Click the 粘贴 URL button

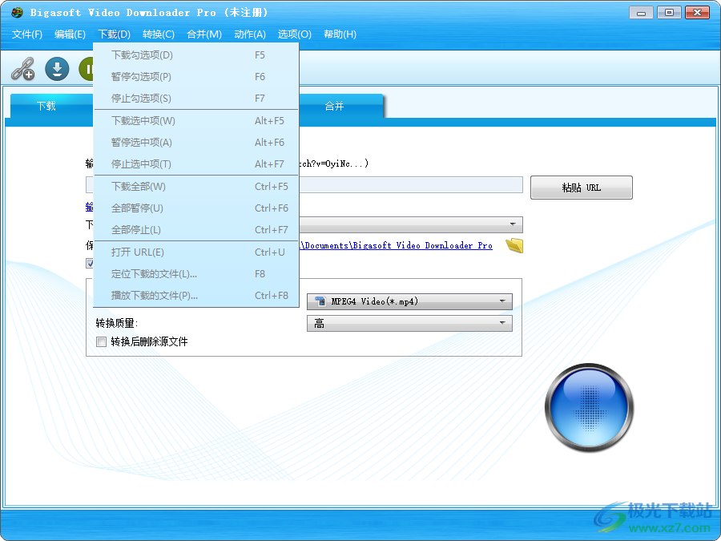tap(582, 188)
